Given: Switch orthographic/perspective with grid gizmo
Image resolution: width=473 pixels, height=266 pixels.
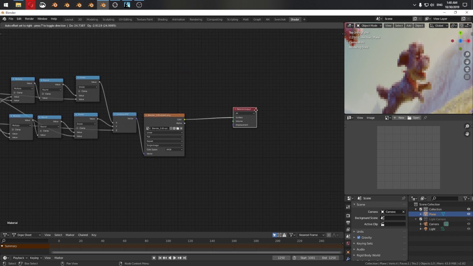Looking at the screenshot, I should tap(467, 77).
